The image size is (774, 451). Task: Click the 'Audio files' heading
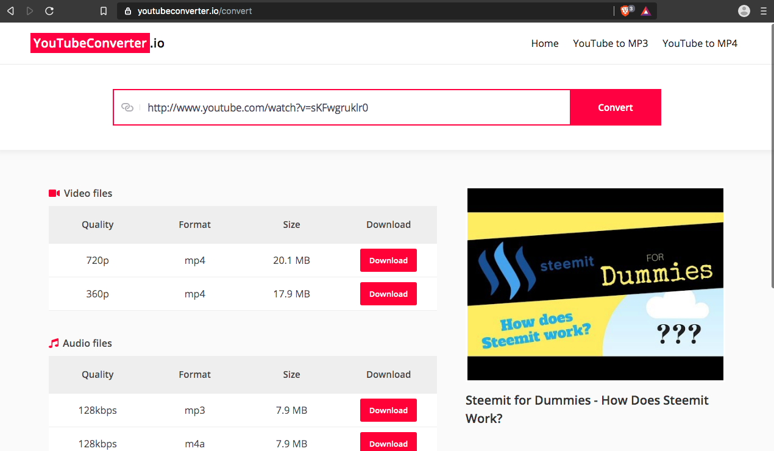[x=87, y=343]
